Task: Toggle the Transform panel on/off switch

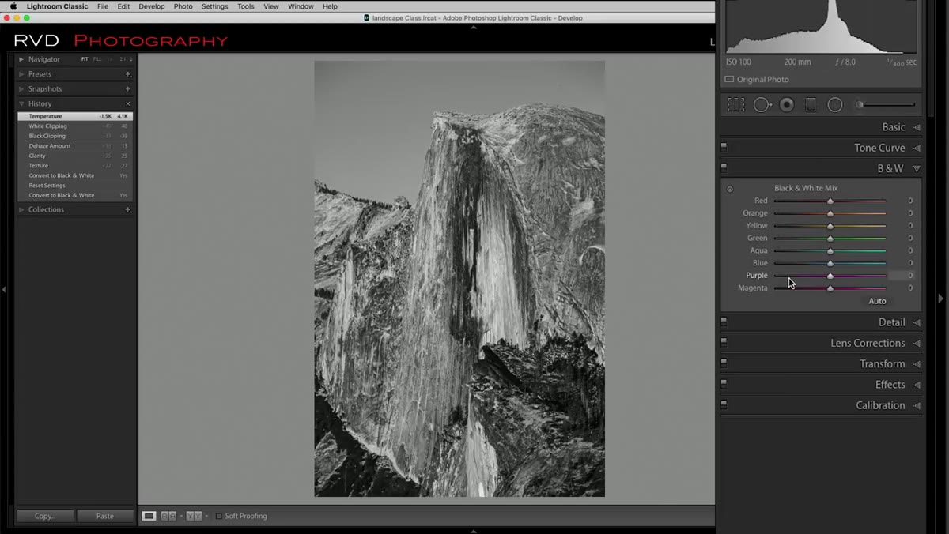Action: click(x=724, y=363)
